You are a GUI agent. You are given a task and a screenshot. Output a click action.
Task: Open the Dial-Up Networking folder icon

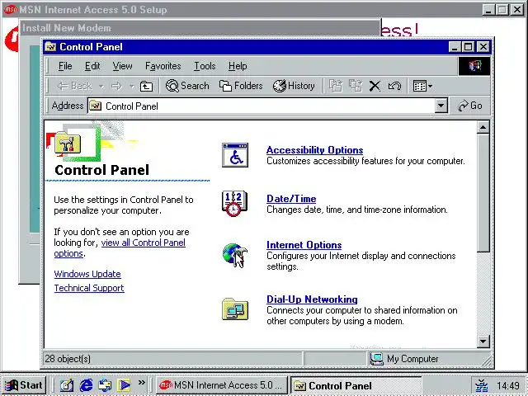(235, 309)
